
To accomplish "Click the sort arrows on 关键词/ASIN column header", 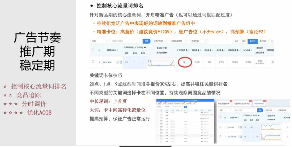I will pyautogui.click(x=117, y=50).
